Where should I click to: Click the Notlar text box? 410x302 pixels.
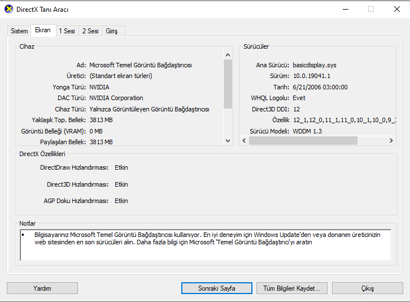206,245
